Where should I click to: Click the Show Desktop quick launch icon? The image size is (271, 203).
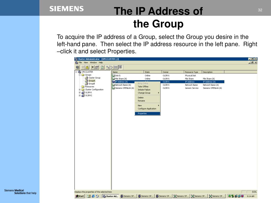coord(89,196)
